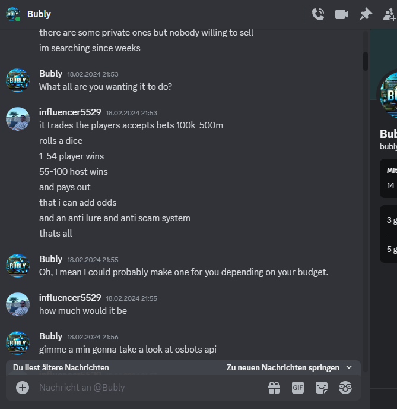Click the plus attachment button
397x409 pixels.
click(x=23, y=388)
